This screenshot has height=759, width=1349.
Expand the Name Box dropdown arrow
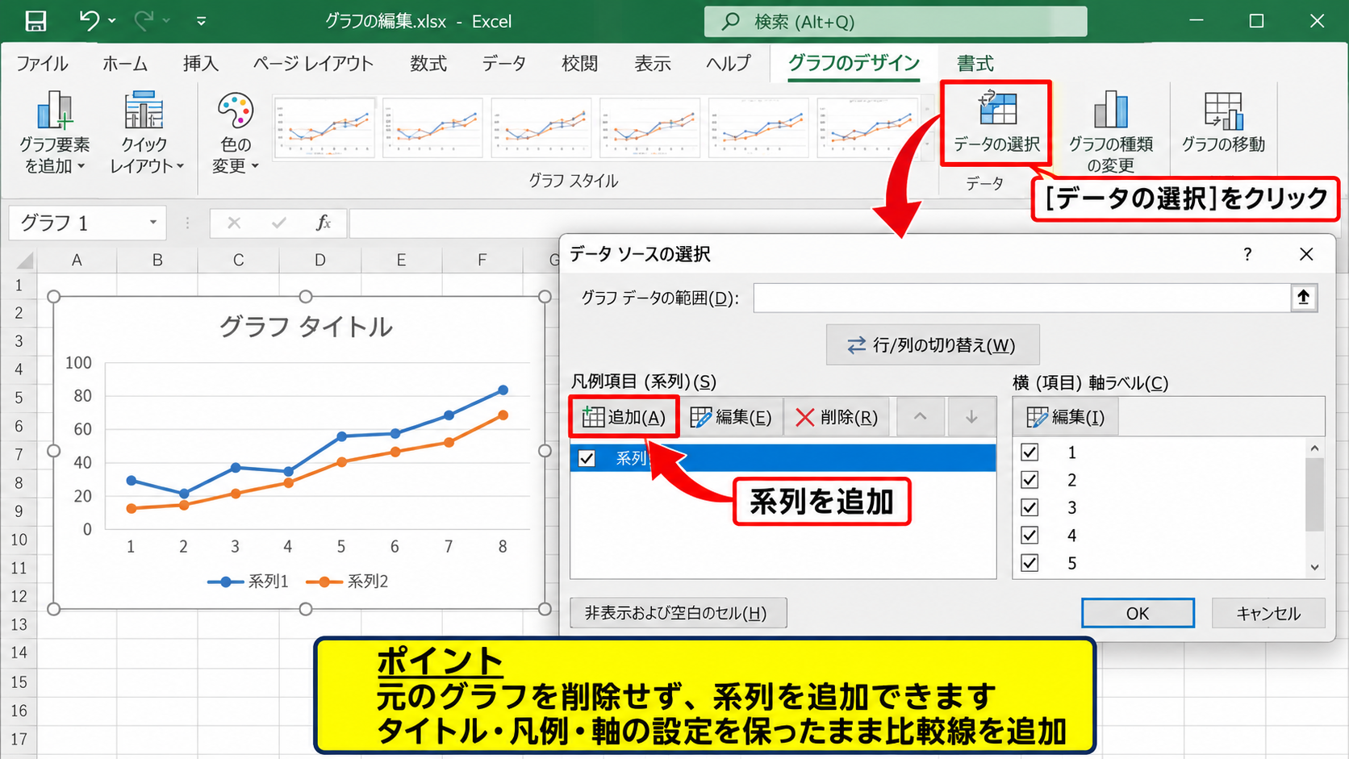[152, 223]
